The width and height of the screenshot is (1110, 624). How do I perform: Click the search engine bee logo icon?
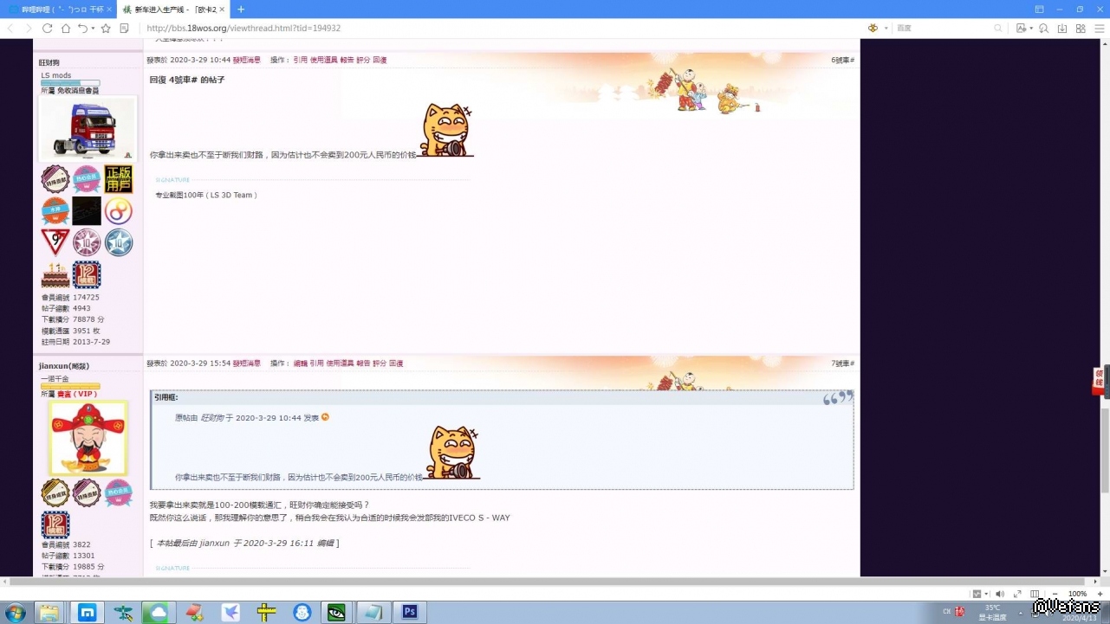[873, 29]
